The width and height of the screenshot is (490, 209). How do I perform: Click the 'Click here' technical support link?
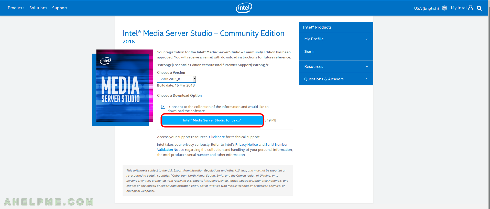click(217, 137)
